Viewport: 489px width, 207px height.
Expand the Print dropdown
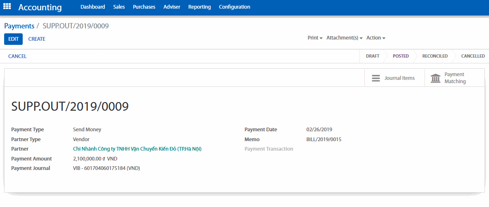pos(315,38)
